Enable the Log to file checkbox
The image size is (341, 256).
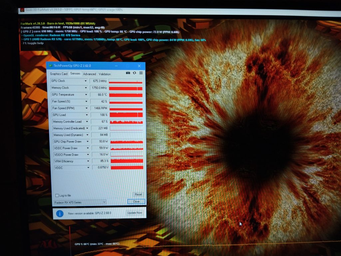click(x=57, y=196)
